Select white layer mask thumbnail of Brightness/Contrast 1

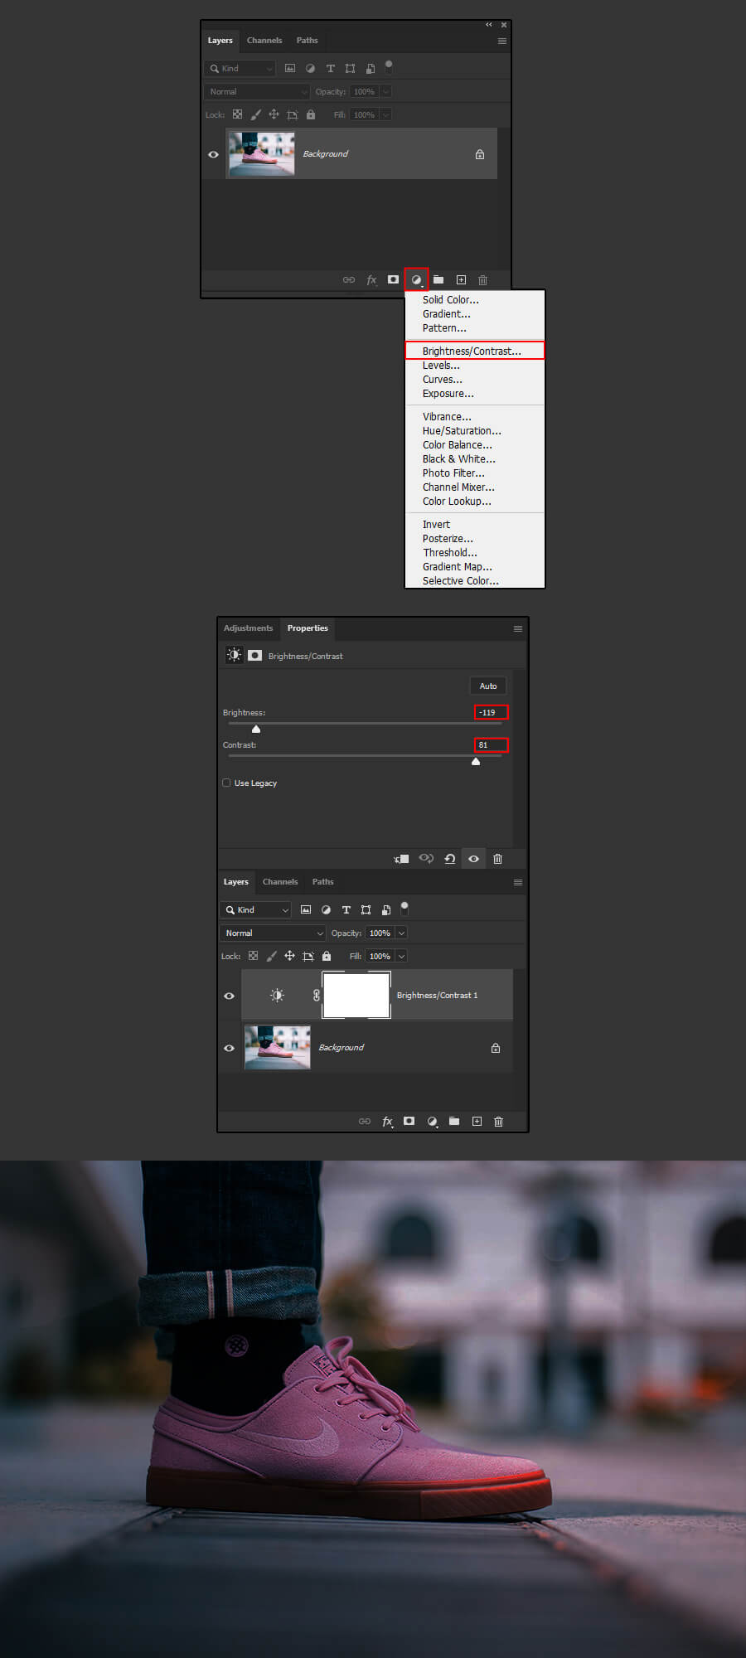(x=356, y=995)
